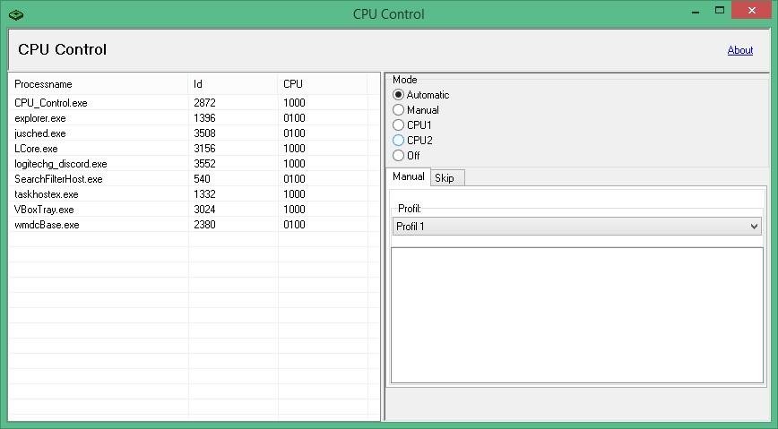Sort by the Processname column header
The width and height of the screenshot is (778, 429).
click(99, 84)
